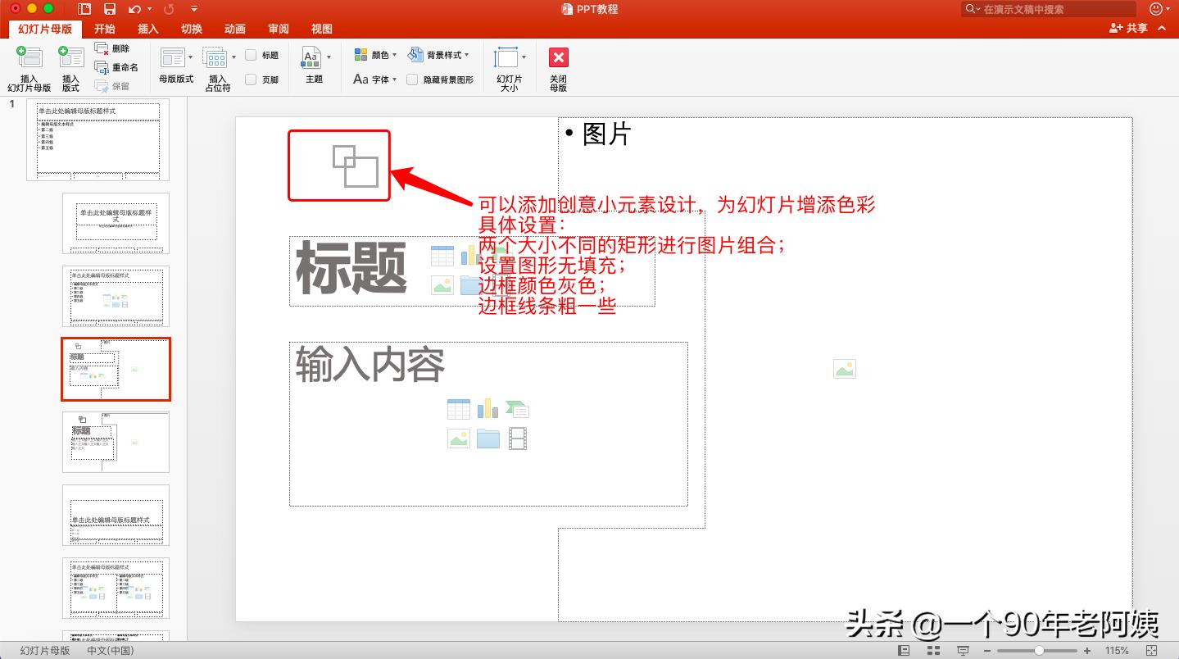
Task: Insert a movie via the placeholder video icon
Action: tap(518, 438)
